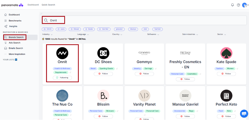Screen dimensions: 249x120
Task: Click the Emails Search envelope icon
Action: click(6, 48)
